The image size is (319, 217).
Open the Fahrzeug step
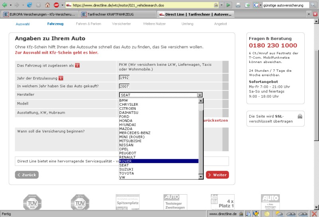55,24
